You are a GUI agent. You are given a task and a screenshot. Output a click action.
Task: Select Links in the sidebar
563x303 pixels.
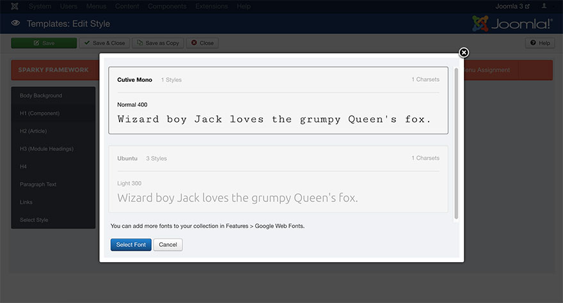[53, 202]
